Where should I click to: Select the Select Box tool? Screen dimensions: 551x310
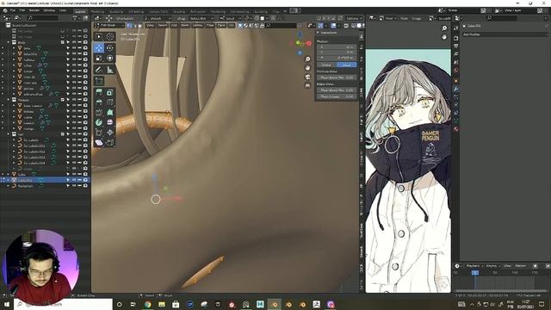click(x=99, y=36)
